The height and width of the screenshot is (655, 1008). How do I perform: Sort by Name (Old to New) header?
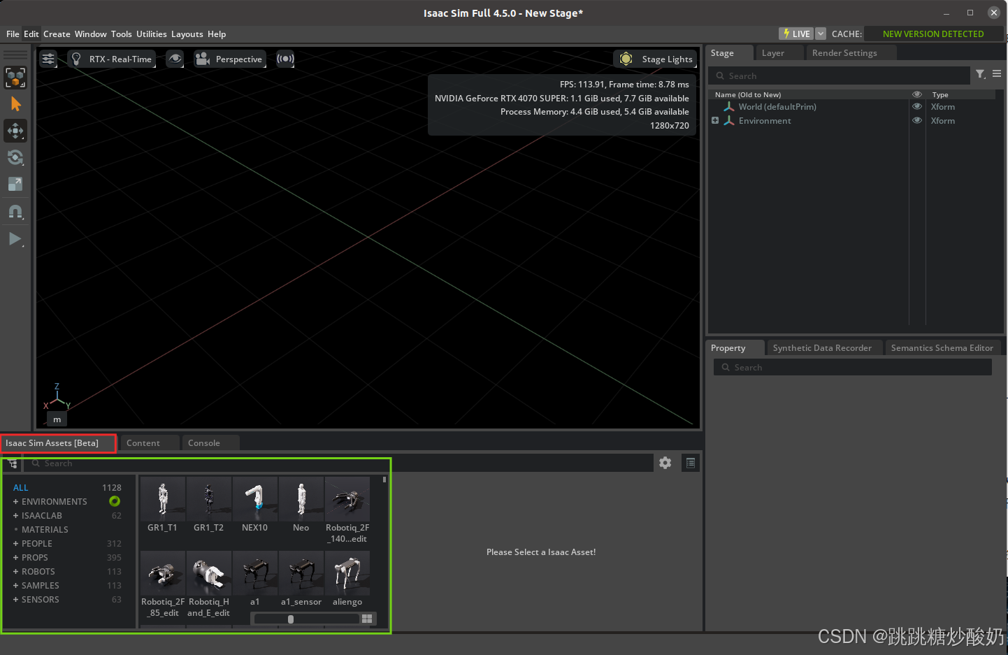click(x=747, y=94)
